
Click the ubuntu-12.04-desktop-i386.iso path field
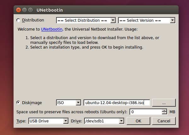click(117, 103)
